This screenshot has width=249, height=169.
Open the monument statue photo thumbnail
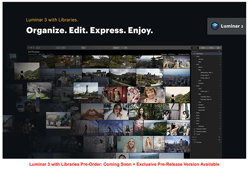(86, 91)
